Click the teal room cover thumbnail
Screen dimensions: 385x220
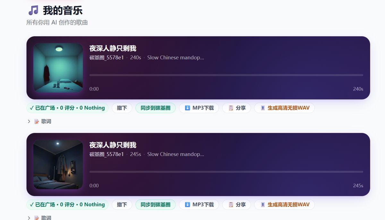(58, 68)
